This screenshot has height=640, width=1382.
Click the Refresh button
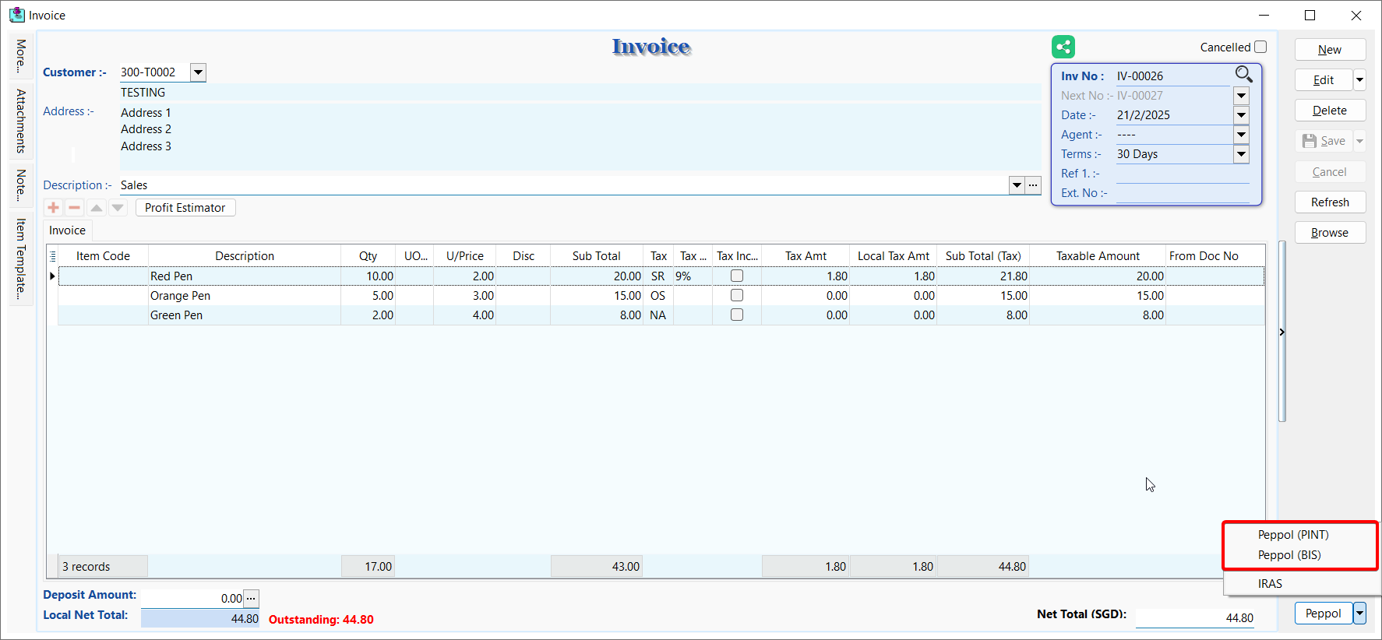pyautogui.click(x=1330, y=202)
